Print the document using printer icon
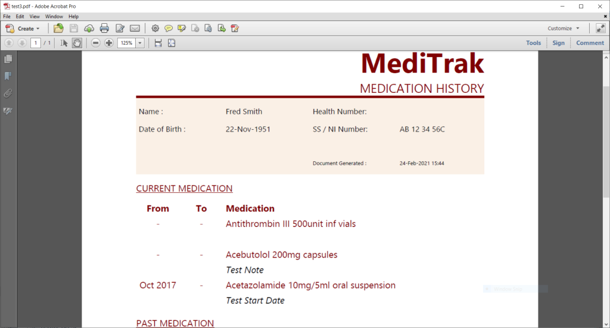610x328 pixels. coord(104,29)
